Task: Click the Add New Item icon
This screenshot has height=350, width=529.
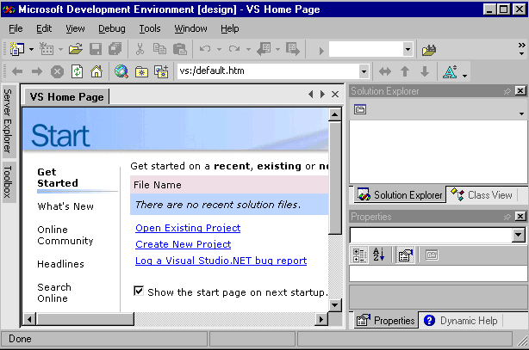Action: tap(47, 50)
